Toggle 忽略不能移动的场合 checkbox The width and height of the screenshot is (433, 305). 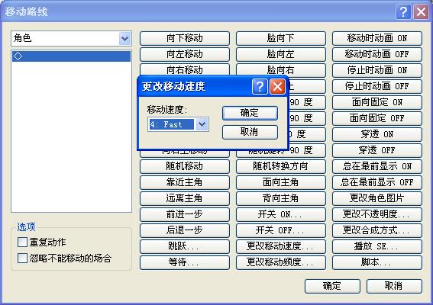[22, 258]
